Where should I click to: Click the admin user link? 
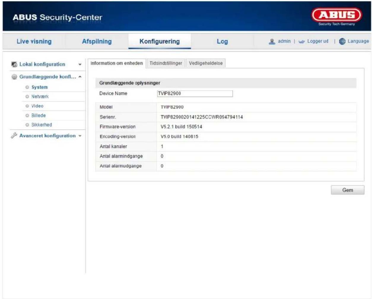284,41
